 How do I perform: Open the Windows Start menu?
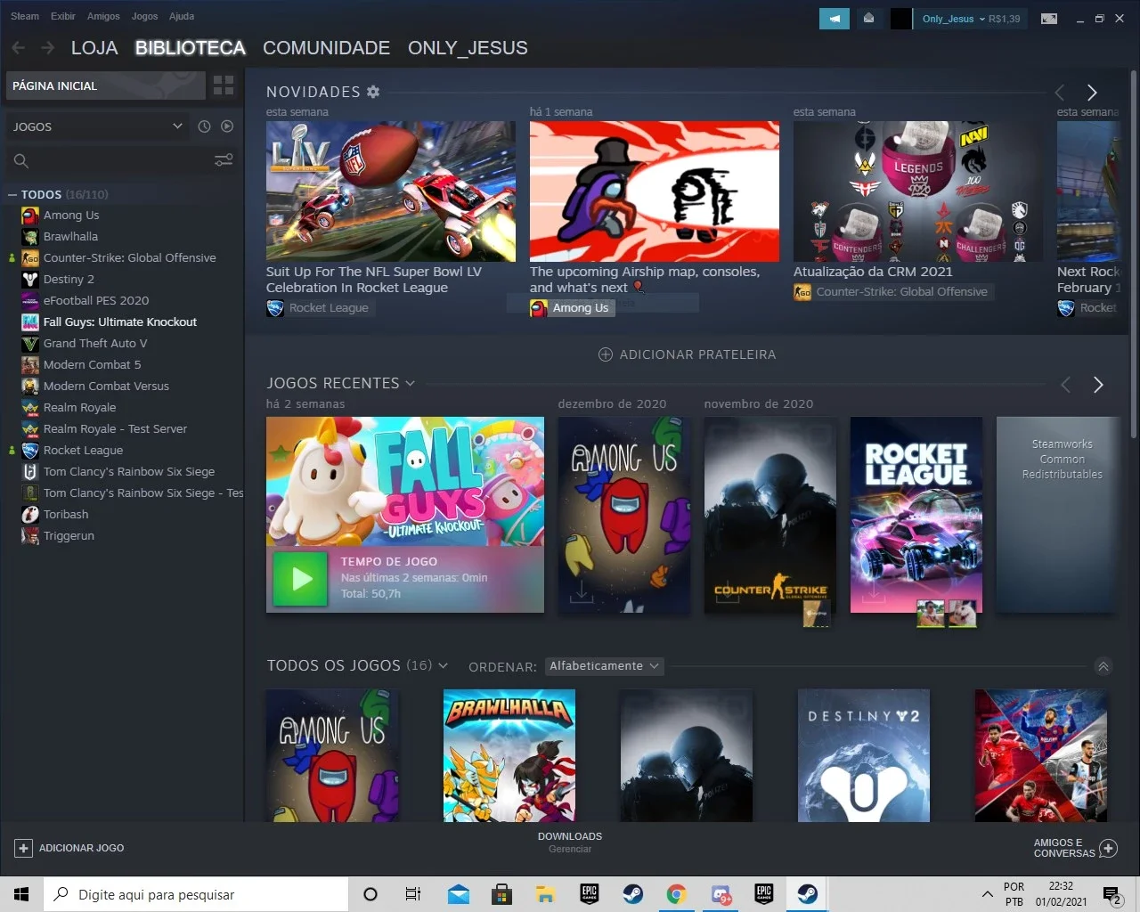[21, 894]
